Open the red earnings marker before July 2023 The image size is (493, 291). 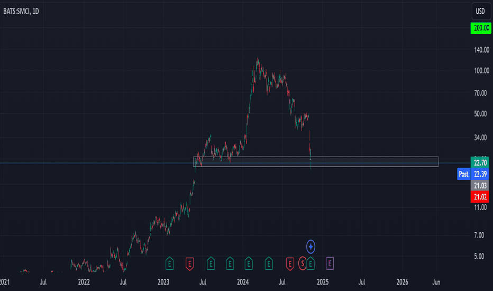(x=189, y=263)
